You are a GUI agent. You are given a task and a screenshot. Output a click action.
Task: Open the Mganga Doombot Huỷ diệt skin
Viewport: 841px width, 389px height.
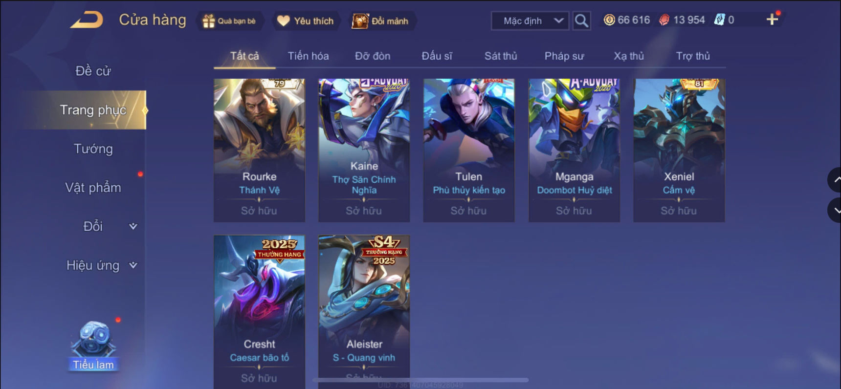[x=574, y=150]
